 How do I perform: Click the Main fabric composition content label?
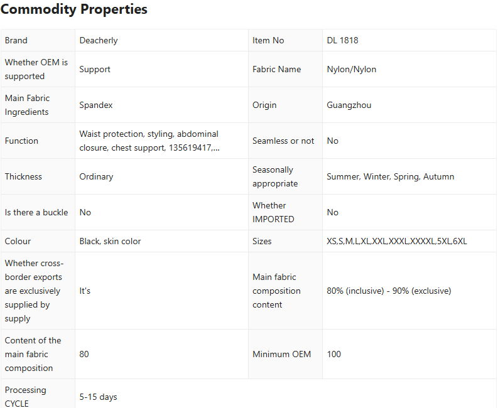point(276,291)
